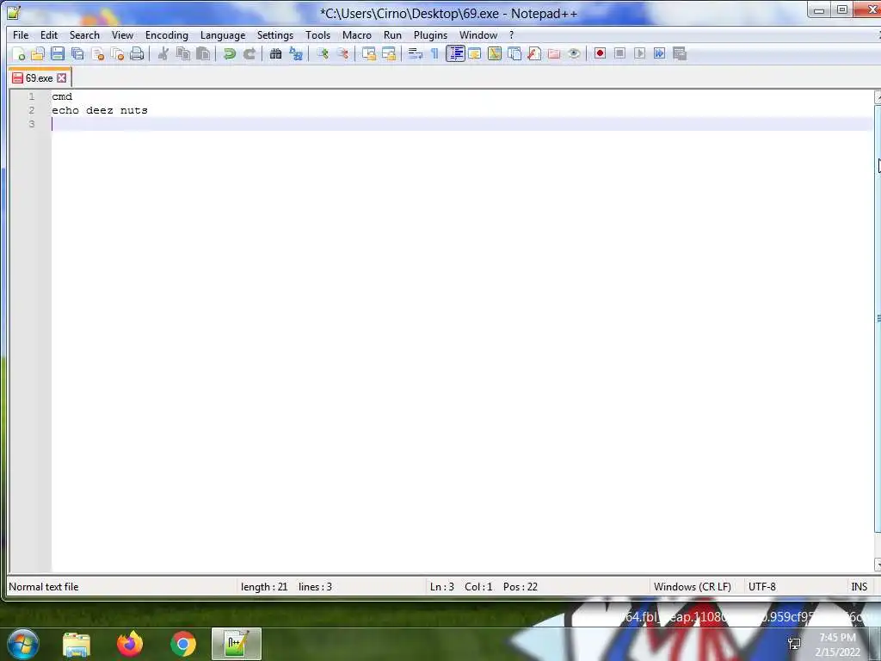Screen dimensions: 881x661
Task: Print the document via printer icon
Action: (x=137, y=54)
